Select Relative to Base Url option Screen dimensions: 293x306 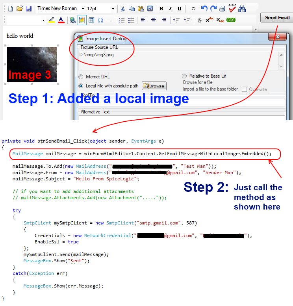184,76
